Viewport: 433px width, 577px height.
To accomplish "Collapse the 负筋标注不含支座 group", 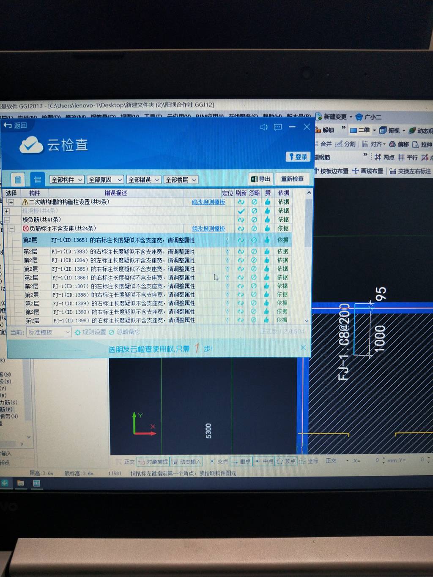I will coord(12,229).
